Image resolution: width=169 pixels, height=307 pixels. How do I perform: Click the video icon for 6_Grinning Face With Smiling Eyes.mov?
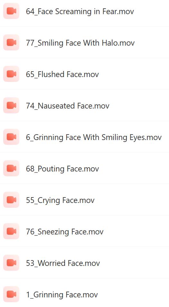click(x=11, y=137)
